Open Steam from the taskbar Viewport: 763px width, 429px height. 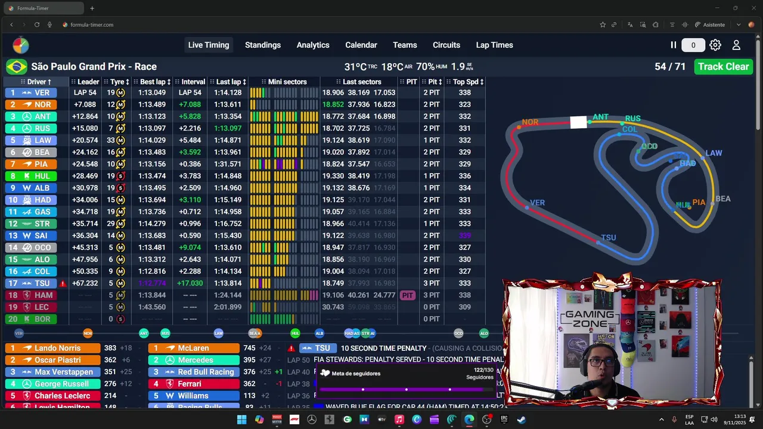click(x=522, y=419)
